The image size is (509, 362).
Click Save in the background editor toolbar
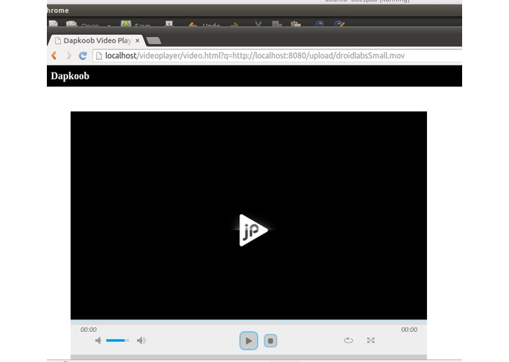click(x=135, y=25)
